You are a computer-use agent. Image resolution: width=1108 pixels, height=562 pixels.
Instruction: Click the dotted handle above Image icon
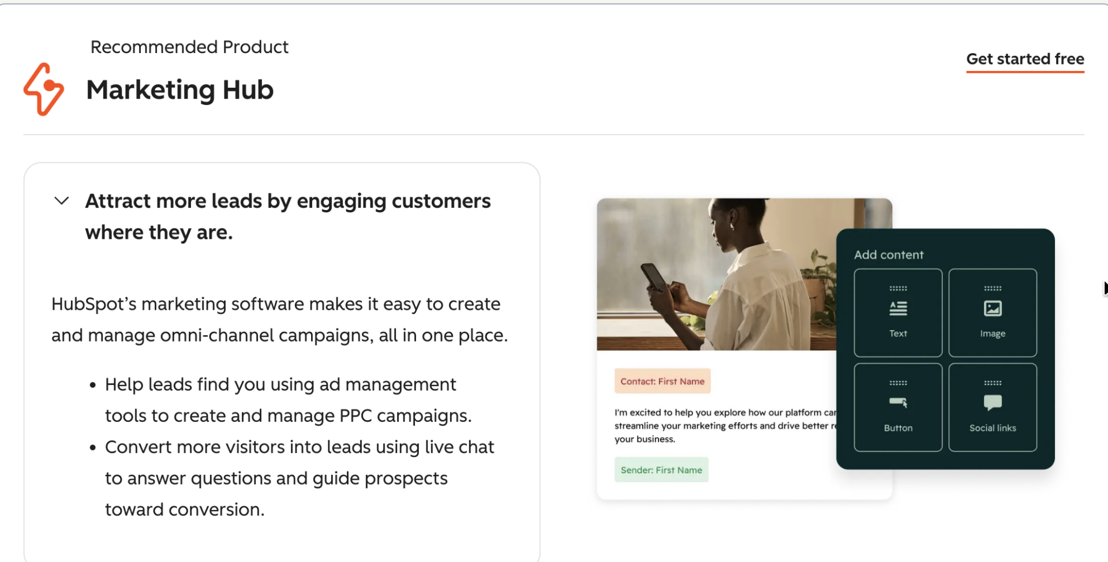coord(993,289)
